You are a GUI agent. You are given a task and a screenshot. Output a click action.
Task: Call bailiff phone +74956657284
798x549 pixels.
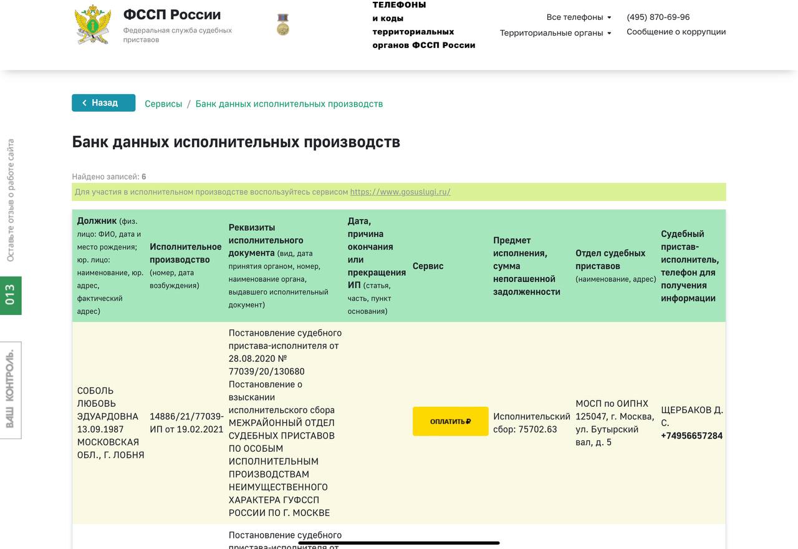pyautogui.click(x=692, y=435)
